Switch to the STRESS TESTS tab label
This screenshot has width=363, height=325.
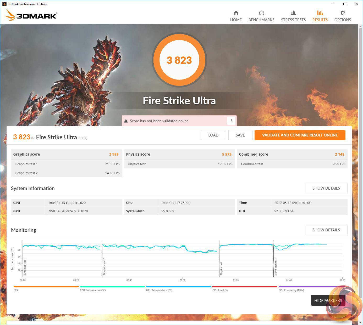pos(293,20)
